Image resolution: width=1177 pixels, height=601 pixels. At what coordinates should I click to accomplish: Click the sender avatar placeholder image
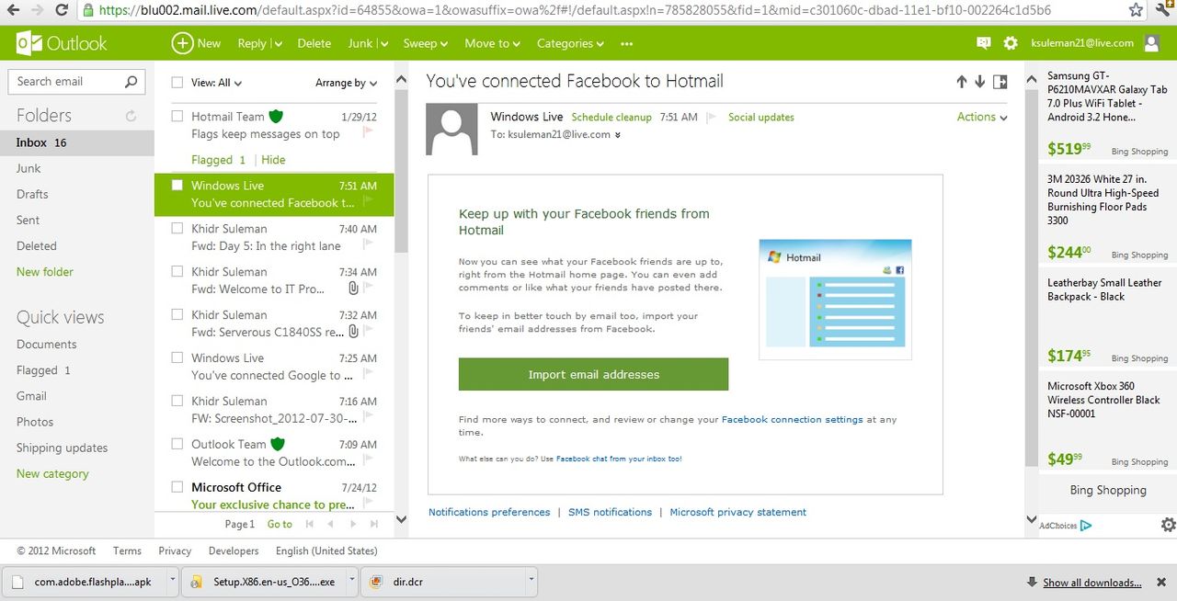pos(452,130)
